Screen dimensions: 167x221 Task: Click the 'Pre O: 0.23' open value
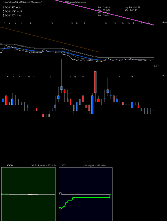pyautogui.click(x=104, y=7)
